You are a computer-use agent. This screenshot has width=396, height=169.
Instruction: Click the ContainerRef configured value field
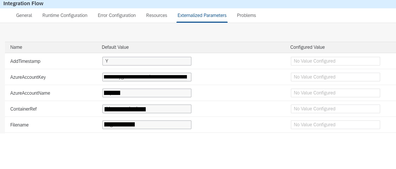click(x=335, y=109)
